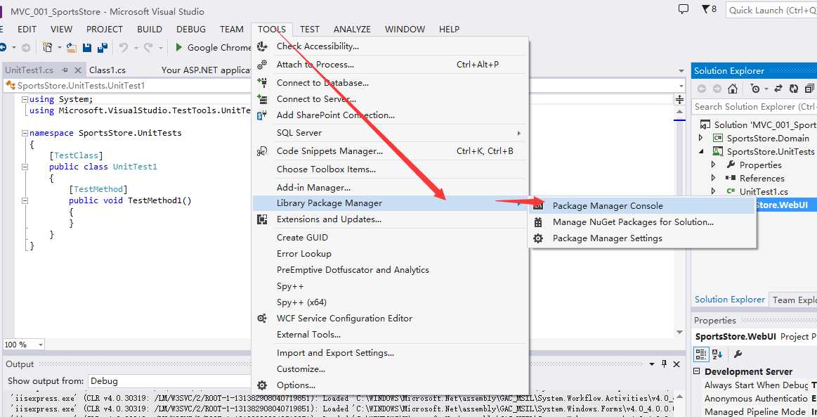Choose Code Snippets Manager menu item
Viewport: 817px width, 417px height.
tap(391, 151)
